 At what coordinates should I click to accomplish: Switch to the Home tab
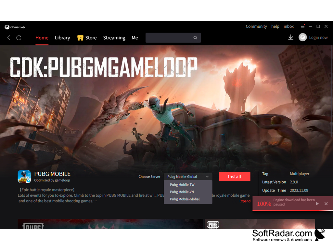click(42, 38)
